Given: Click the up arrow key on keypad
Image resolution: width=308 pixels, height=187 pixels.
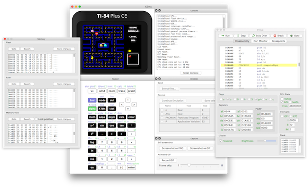Looking at the screenshot, I should (128, 100).
